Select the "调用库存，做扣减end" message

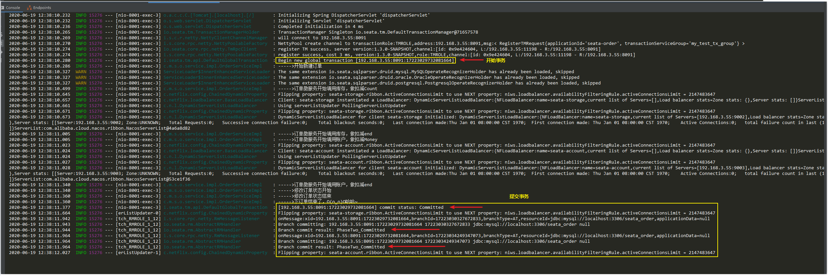[325, 134]
